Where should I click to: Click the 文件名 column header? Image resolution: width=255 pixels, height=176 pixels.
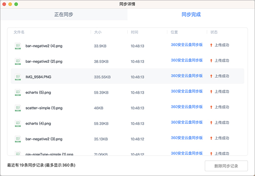[x=19, y=32]
